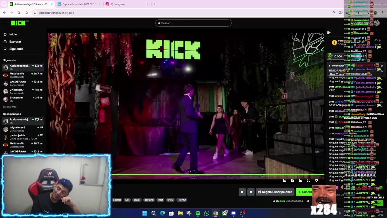Screen dimensions: 387x218
Task: Open WhatsApp from the taskbar
Action: pyautogui.click(x=207, y=213)
